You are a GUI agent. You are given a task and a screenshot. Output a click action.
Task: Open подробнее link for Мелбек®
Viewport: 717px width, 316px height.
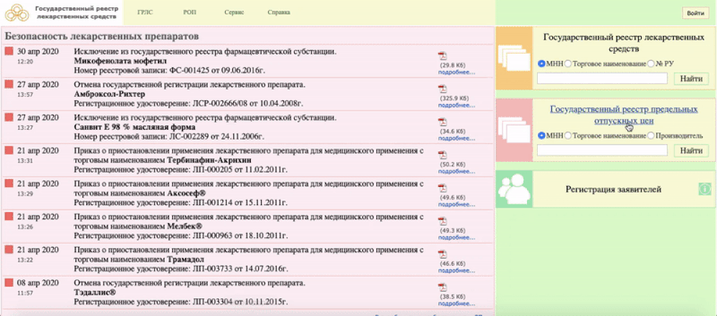pos(456,238)
